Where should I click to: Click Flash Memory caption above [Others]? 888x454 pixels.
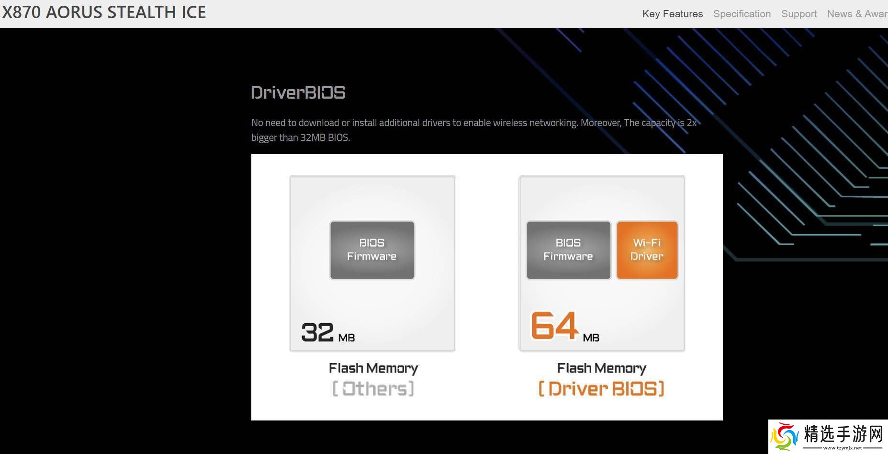point(373,368)
